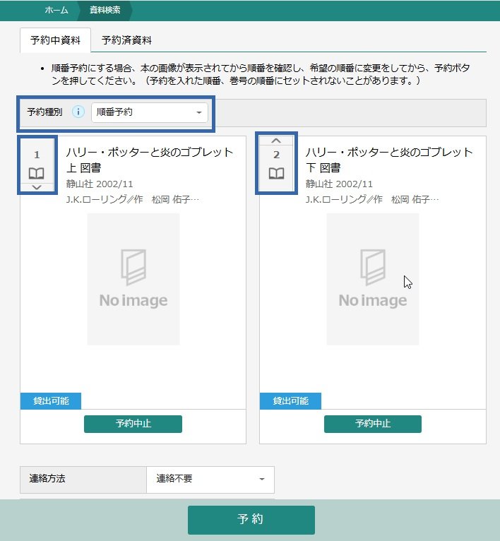Click 資料検索 in the breadcrumb bar
Viewport: 500px width, 541px height.
click(x=105, y=10)
